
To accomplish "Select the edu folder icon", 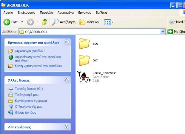I will coord(84,44).
